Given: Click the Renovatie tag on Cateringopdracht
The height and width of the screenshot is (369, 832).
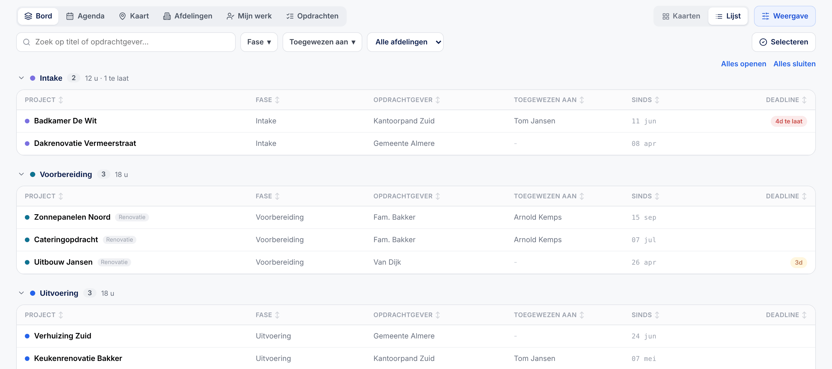Looking at the screenshot, I should tap(120, 240).
